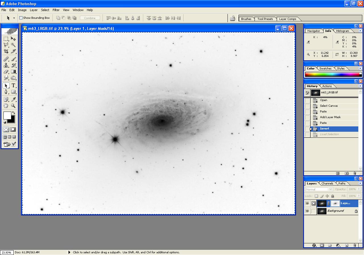
Task: Switch to the Channels tab
Action: click(327, 184)
